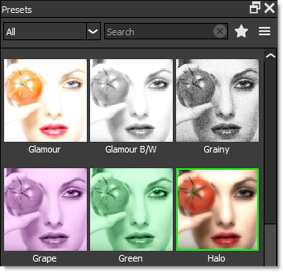Expand the category list chevron arrow

pyautogui.click(x=93, y=32)
